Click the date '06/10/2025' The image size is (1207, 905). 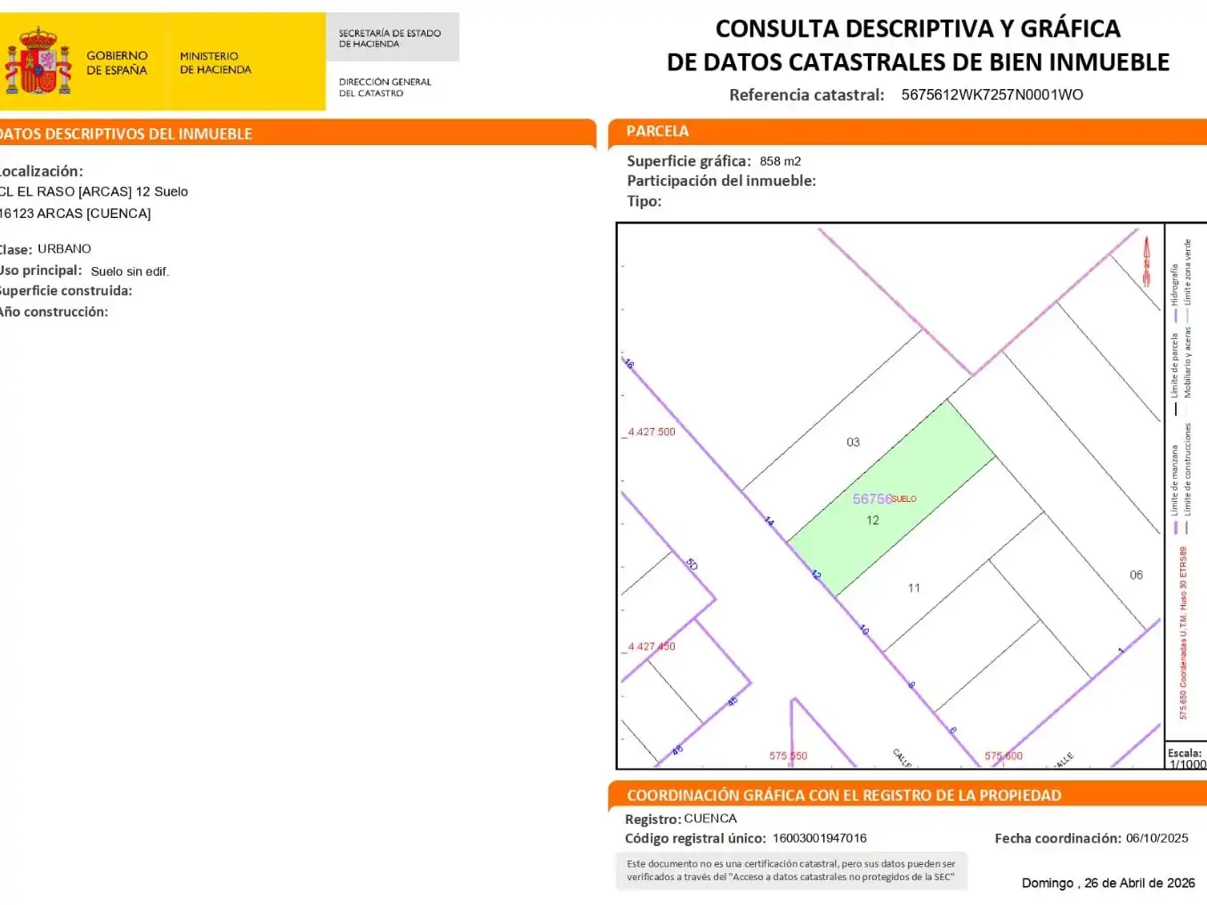[1157, 838]
